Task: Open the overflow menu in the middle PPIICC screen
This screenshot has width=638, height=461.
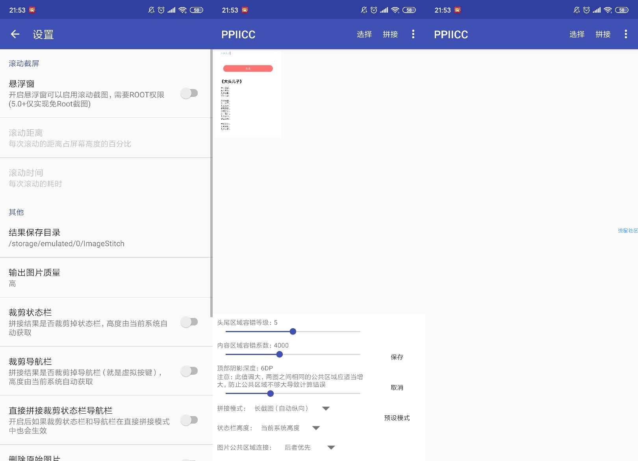Action: (413, 34)
